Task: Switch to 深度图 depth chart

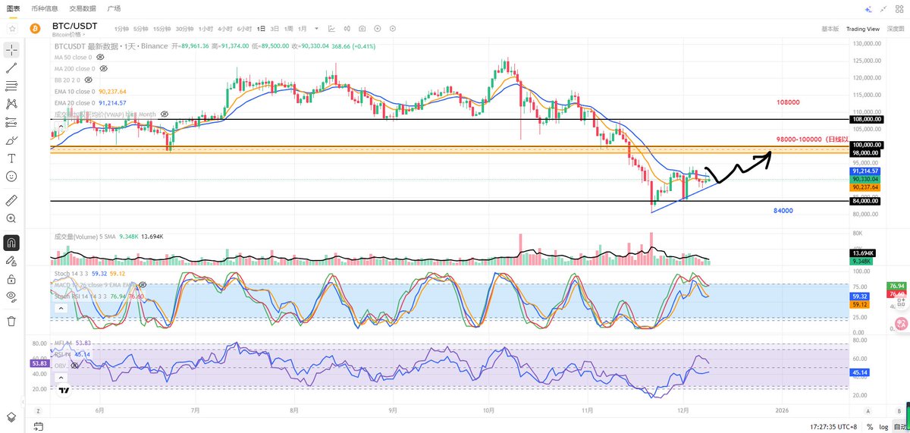Action: [894, 29]
